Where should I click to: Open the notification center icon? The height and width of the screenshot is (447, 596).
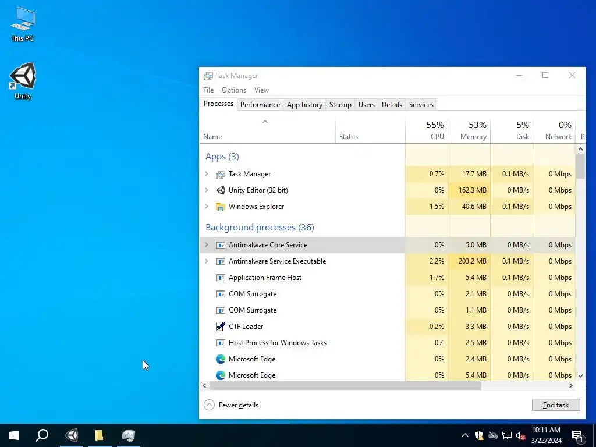(577, 435)
